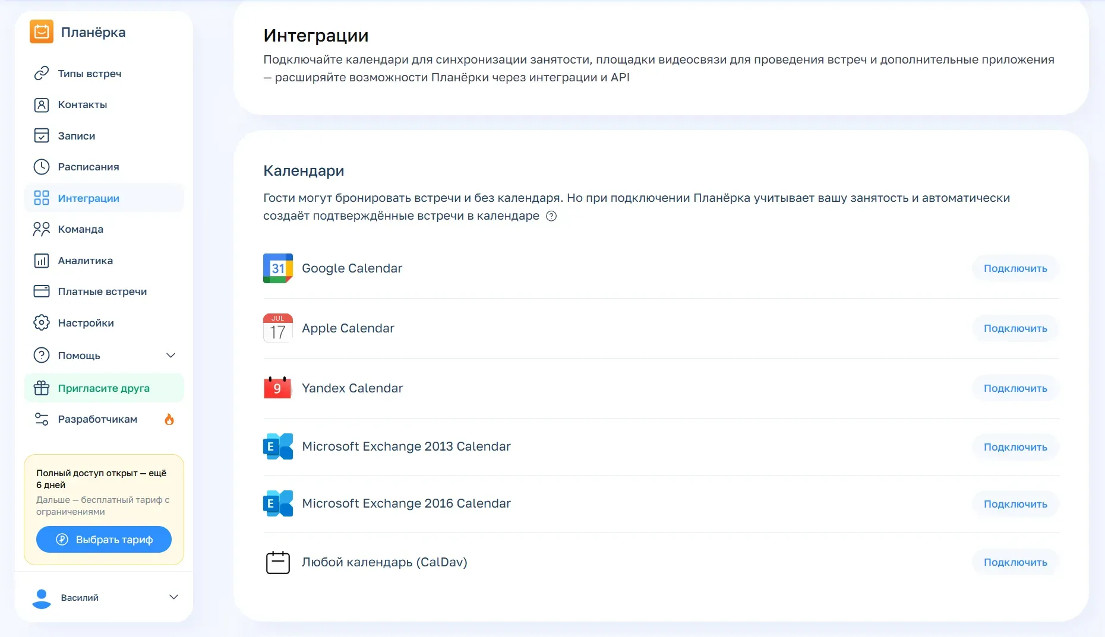Open Пригласите друга referral link
1105x637 pixels.
click(x=104, y=388)
